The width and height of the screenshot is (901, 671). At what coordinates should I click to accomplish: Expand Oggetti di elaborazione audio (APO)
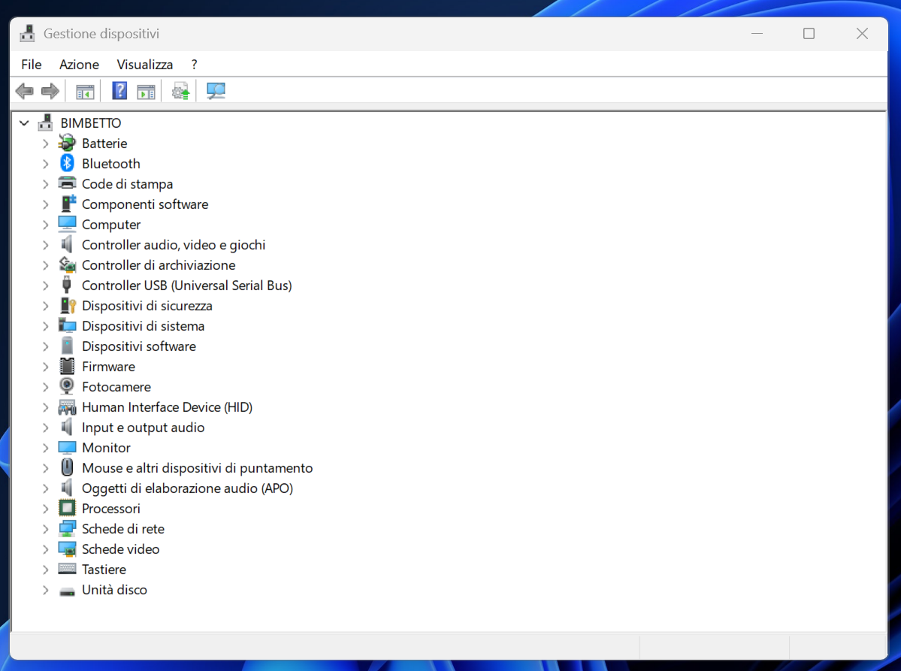pos(45,488)
